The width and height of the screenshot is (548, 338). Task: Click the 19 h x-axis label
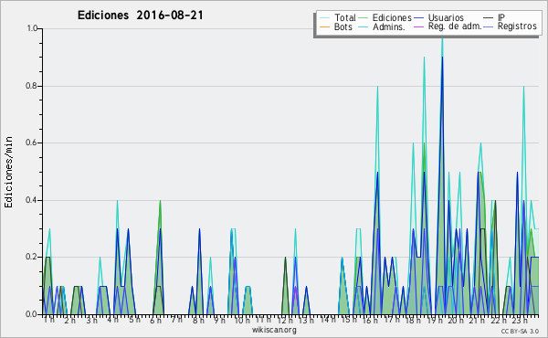(x=435, y=320)
